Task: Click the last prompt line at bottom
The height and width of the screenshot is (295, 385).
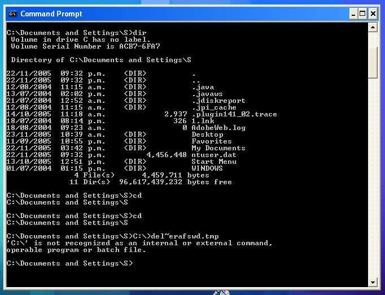Action: click(70, 263)
